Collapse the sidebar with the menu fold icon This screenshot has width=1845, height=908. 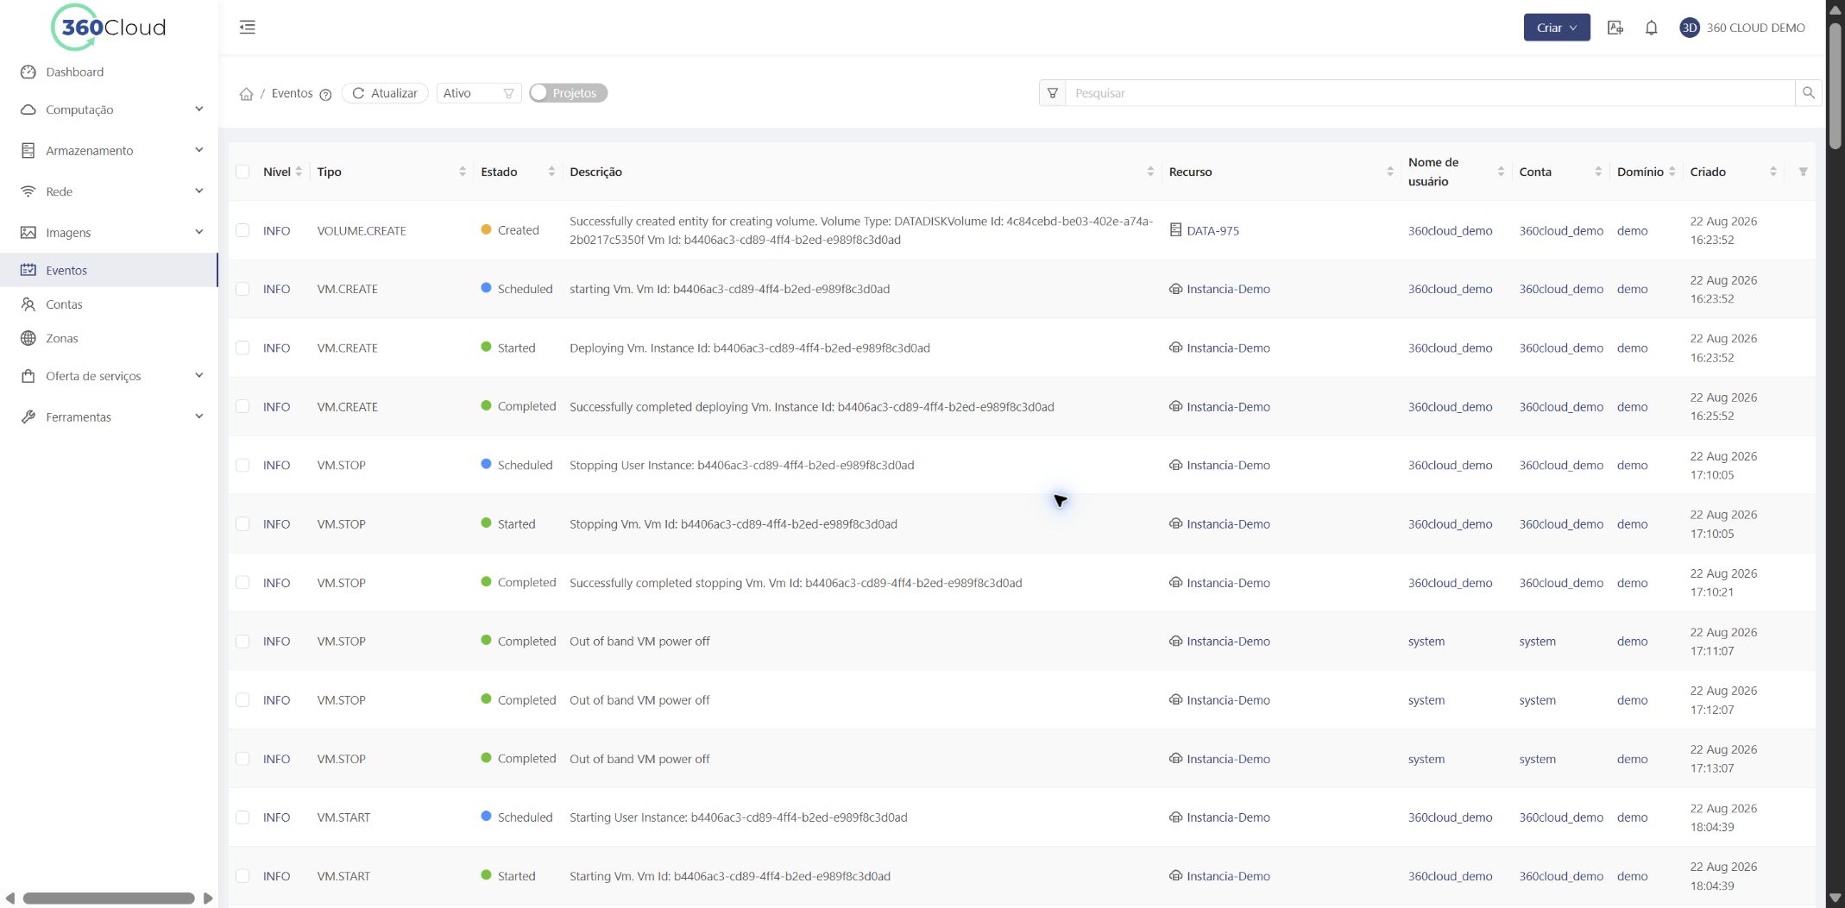[x=248, y=28]
